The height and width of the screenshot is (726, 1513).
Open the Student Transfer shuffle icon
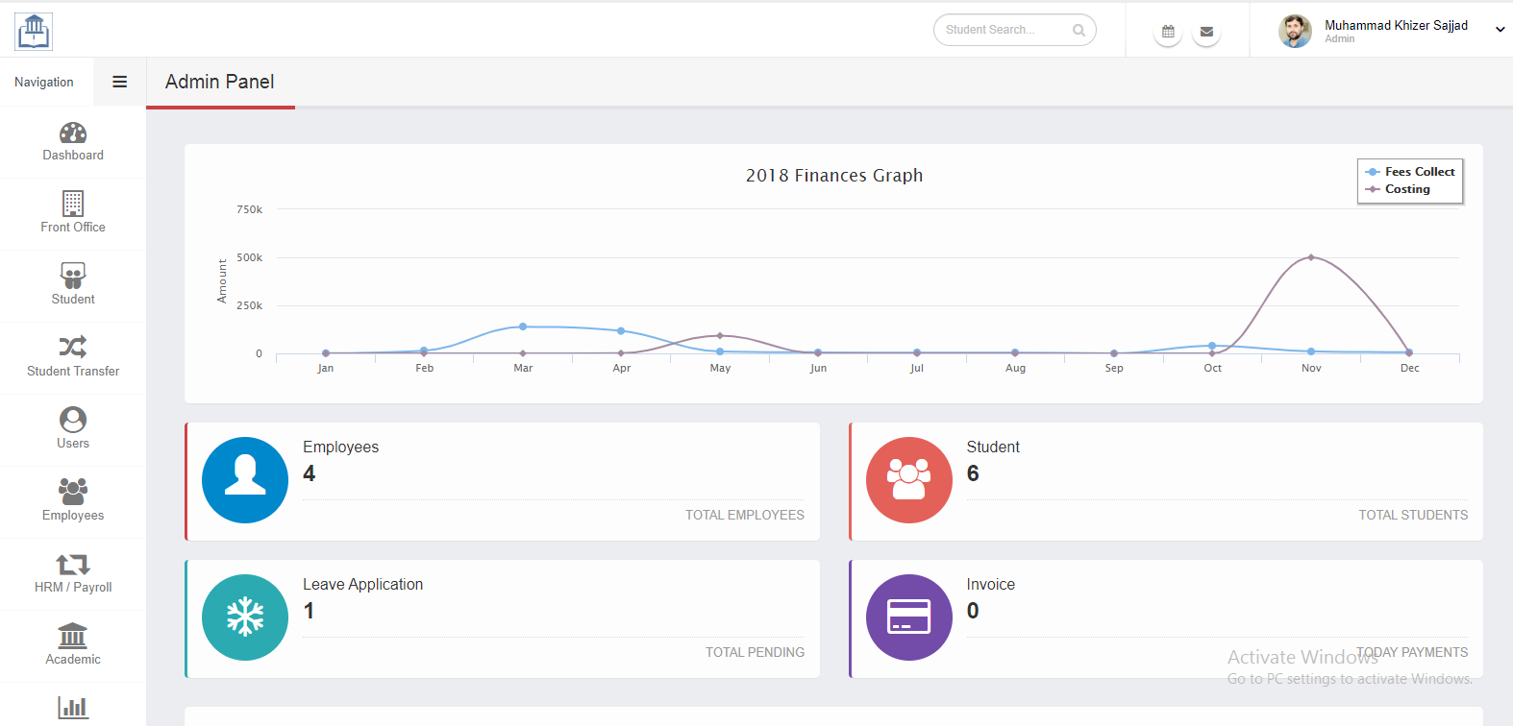73,347
